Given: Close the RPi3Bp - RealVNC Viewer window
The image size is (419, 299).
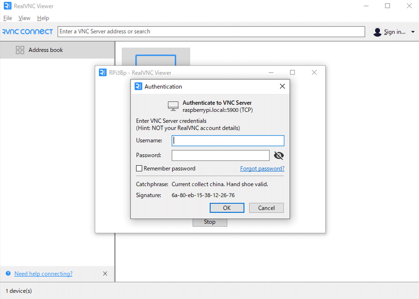Looking at the screenshot, I should [314, 72].
